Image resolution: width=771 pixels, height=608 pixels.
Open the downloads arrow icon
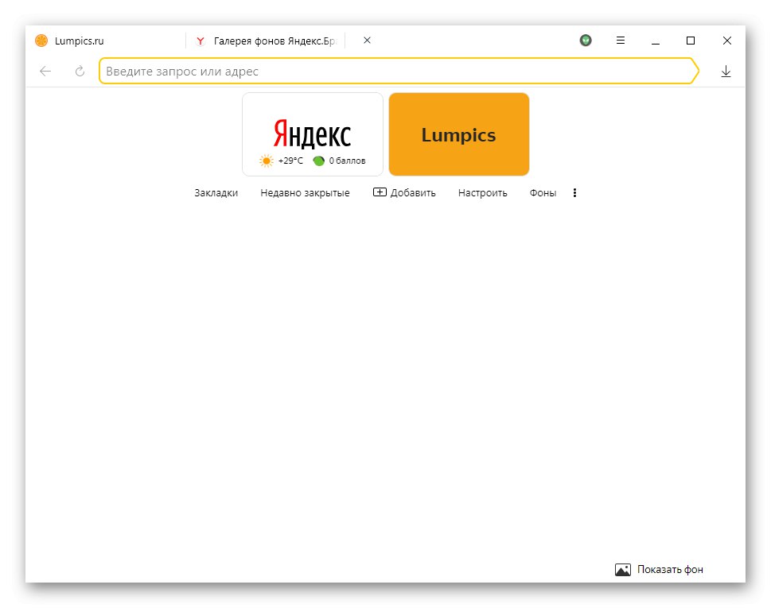tap(726, 72)
